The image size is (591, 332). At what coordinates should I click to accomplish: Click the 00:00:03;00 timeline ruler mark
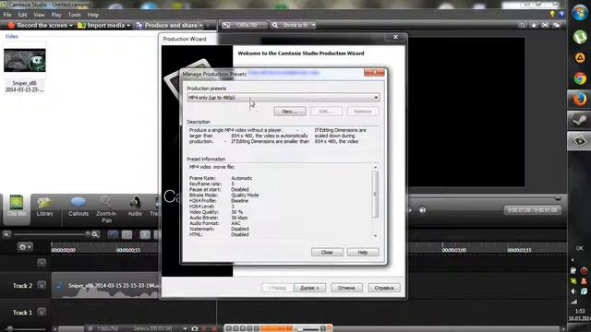click(454, 250)
